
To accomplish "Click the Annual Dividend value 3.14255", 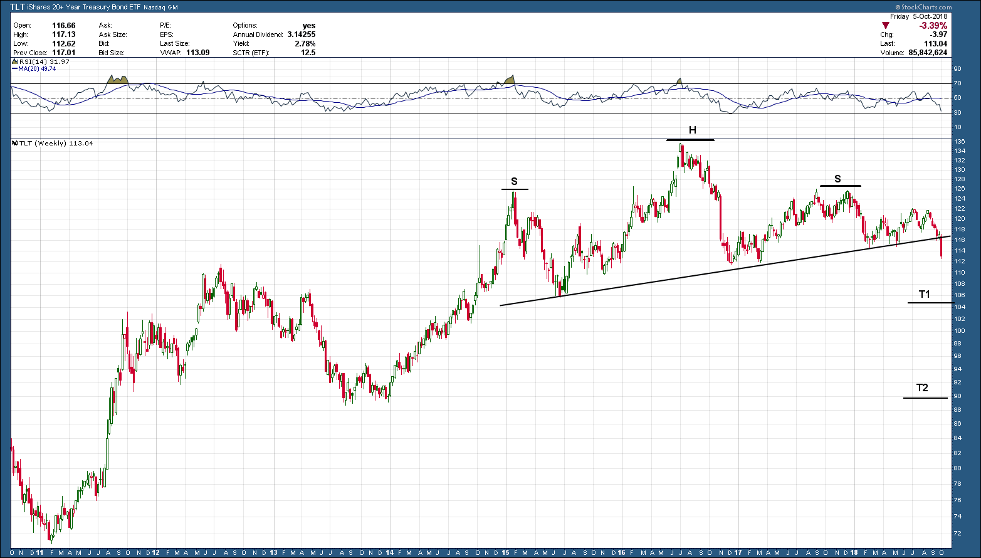I will (x=301, y=34).
